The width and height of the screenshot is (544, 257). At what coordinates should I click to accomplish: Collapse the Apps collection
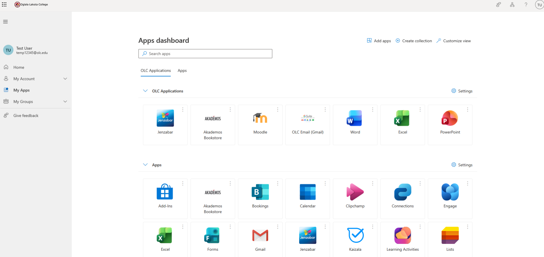[x=145, y=165]
